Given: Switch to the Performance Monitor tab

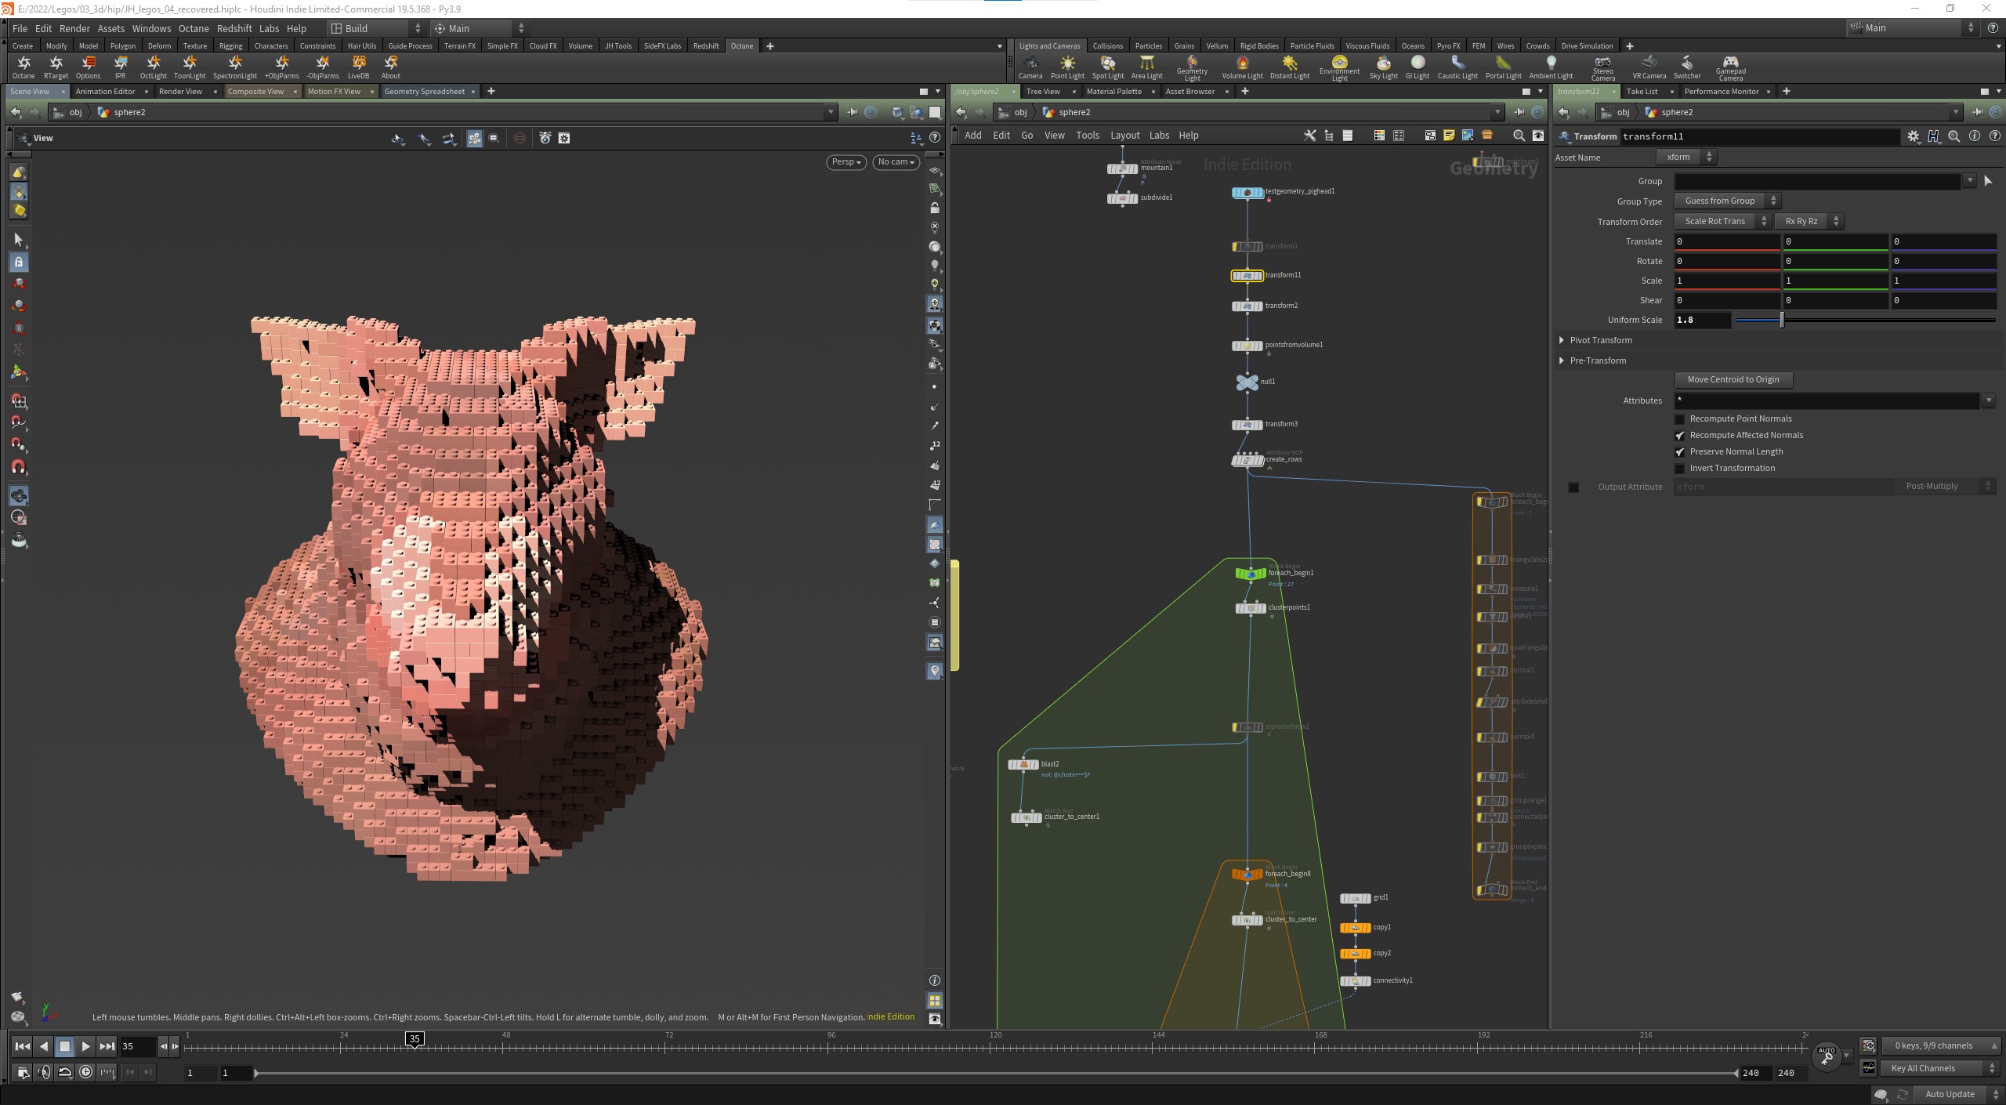Looking at the screenshot, I should pyautogui.click(x=1722, y=92).
